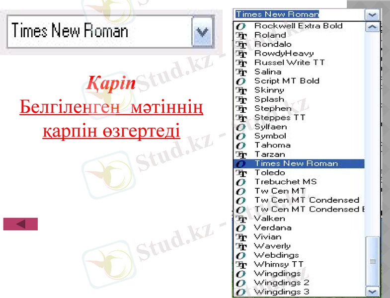Pick the Tarzan font name
The height and width of the screenshot is (298, 390).
click(270, 154)
